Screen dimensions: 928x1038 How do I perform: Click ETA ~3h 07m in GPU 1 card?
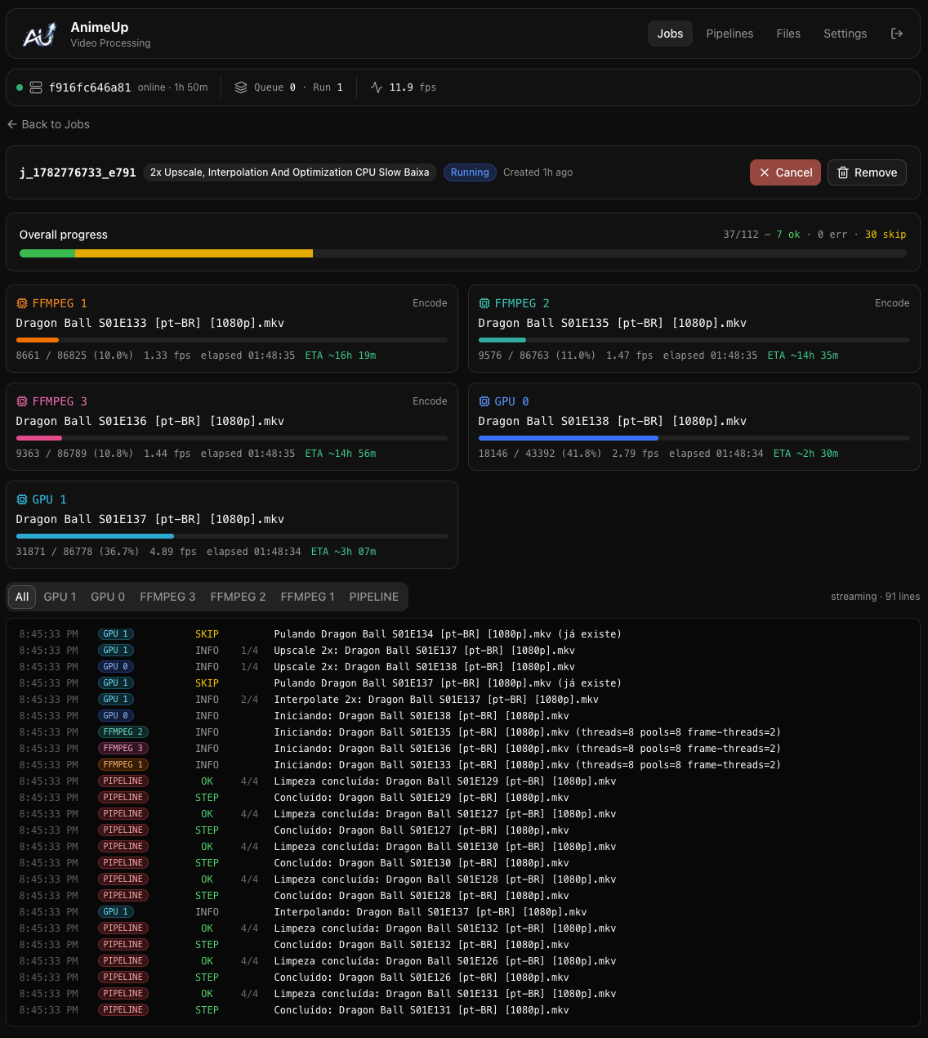pyautogui.click(x=344, y=552)
